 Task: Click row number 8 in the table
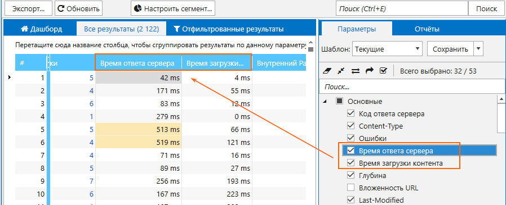click(x=42, y=168)
